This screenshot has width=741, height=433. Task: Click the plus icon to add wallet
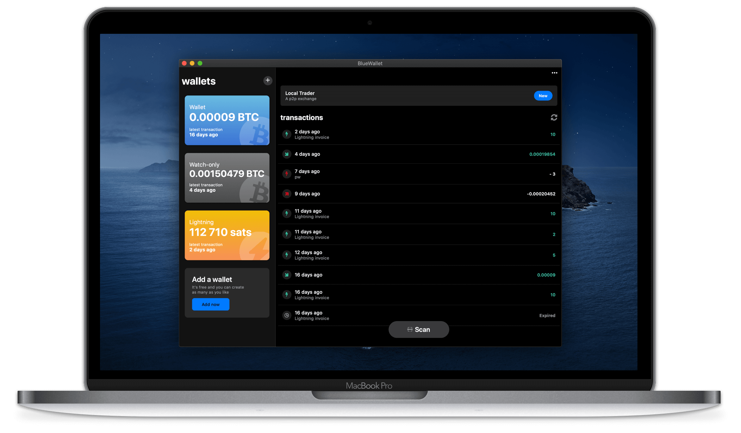[x=268, y=80]
